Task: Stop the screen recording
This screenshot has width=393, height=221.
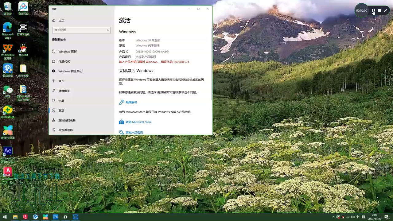Action: tap(379, 10)
